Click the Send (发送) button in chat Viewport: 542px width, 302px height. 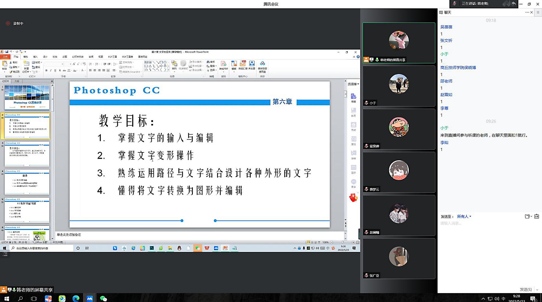525,289
